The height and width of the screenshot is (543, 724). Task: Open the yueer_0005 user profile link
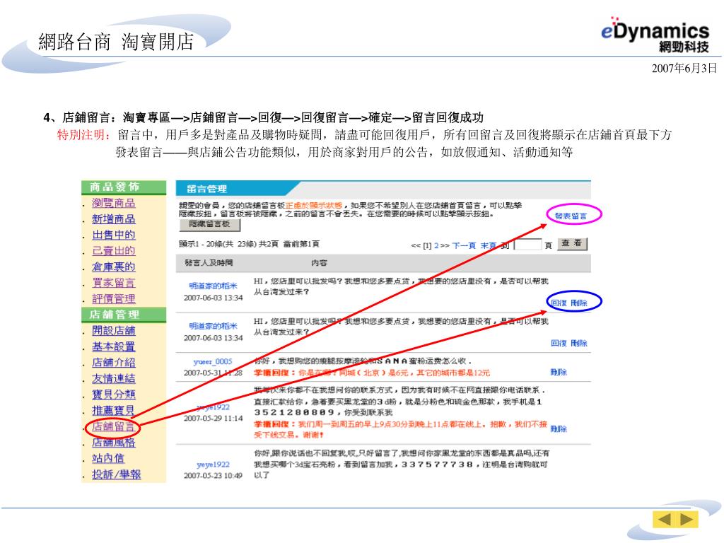213,361
